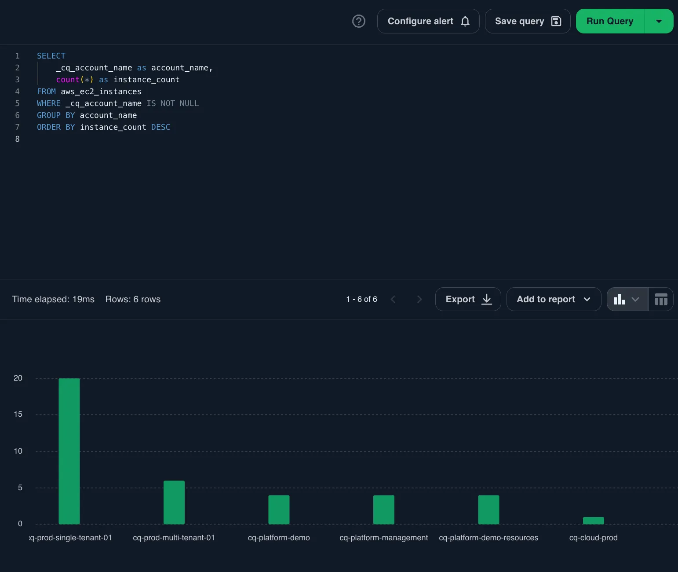Click line 4 of the SQL query

89,92
